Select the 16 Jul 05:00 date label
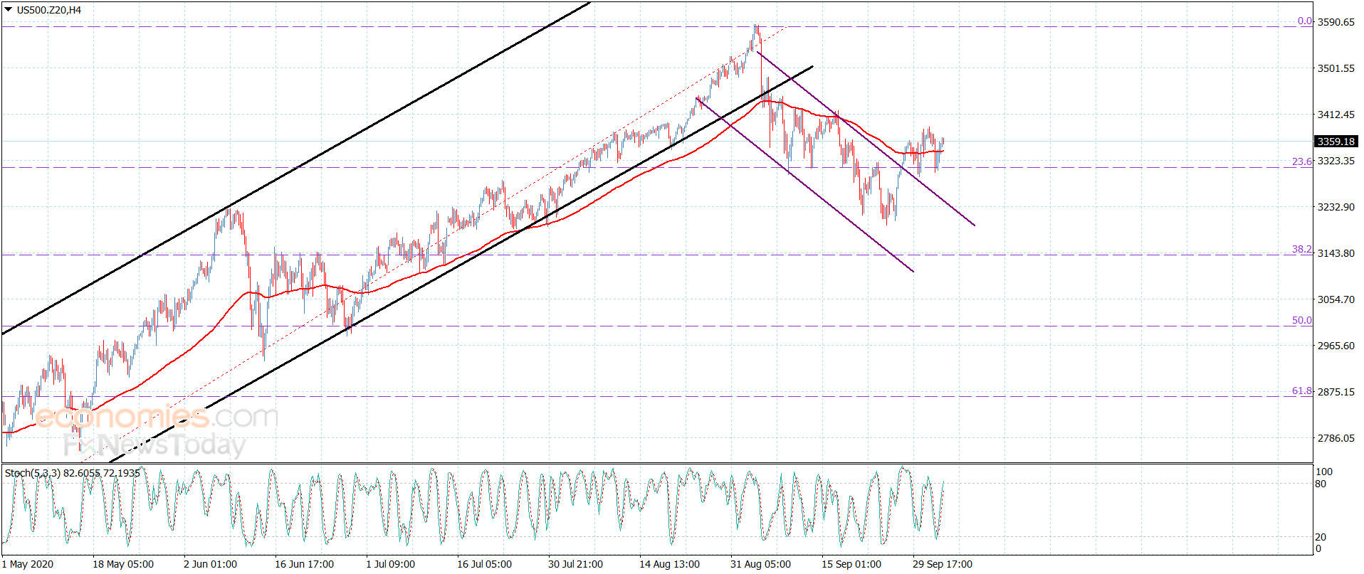The width and height of the screenshot is (1364, 574). (485, 564)
